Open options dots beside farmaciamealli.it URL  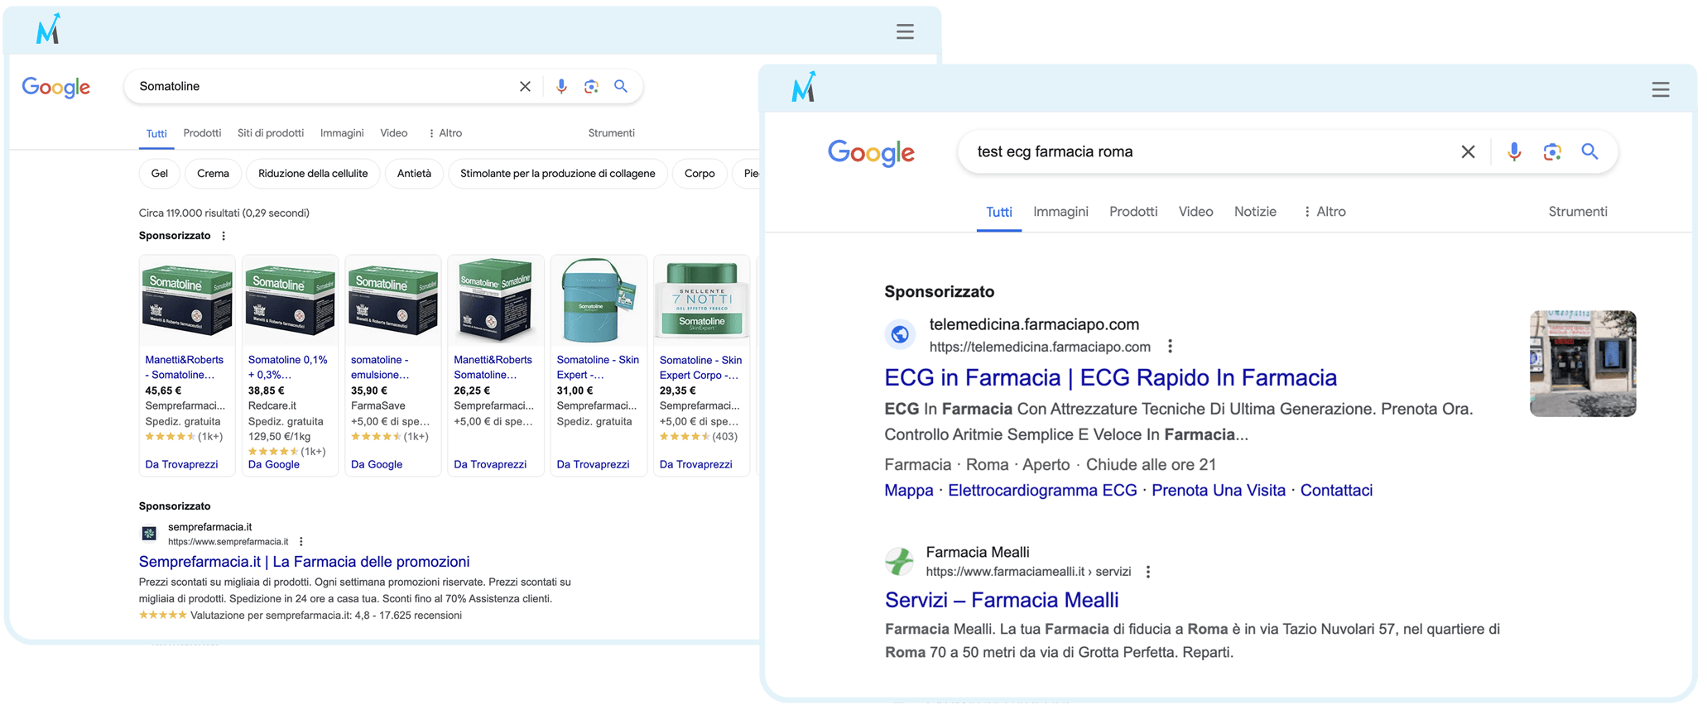1147,572
